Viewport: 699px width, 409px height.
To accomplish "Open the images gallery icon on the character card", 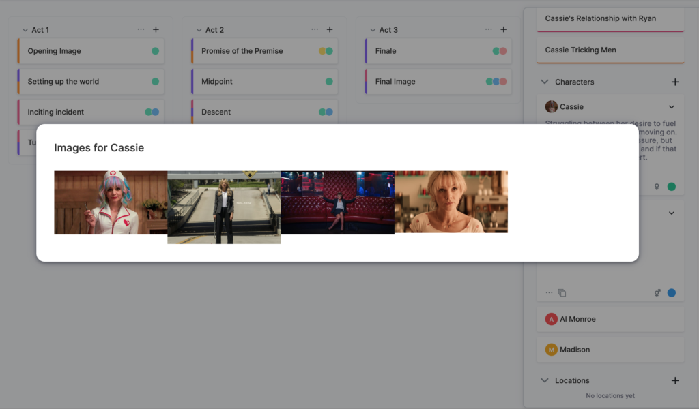I will (x=562, y=293).
